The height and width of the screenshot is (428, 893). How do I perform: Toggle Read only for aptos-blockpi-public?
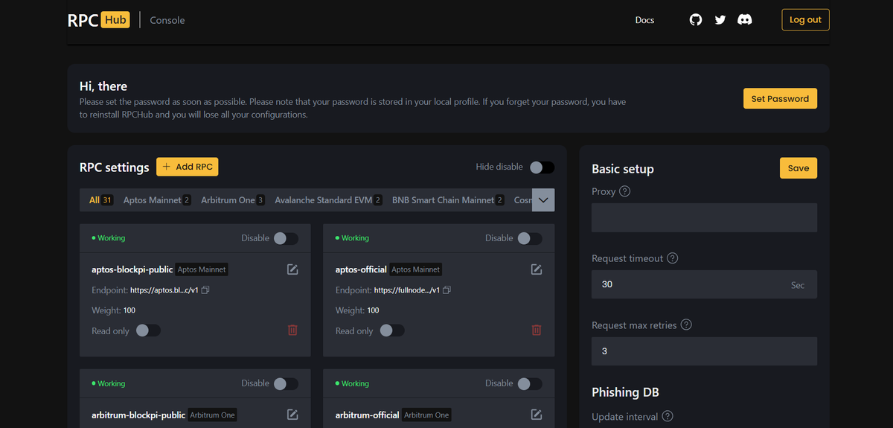(148, 330)
